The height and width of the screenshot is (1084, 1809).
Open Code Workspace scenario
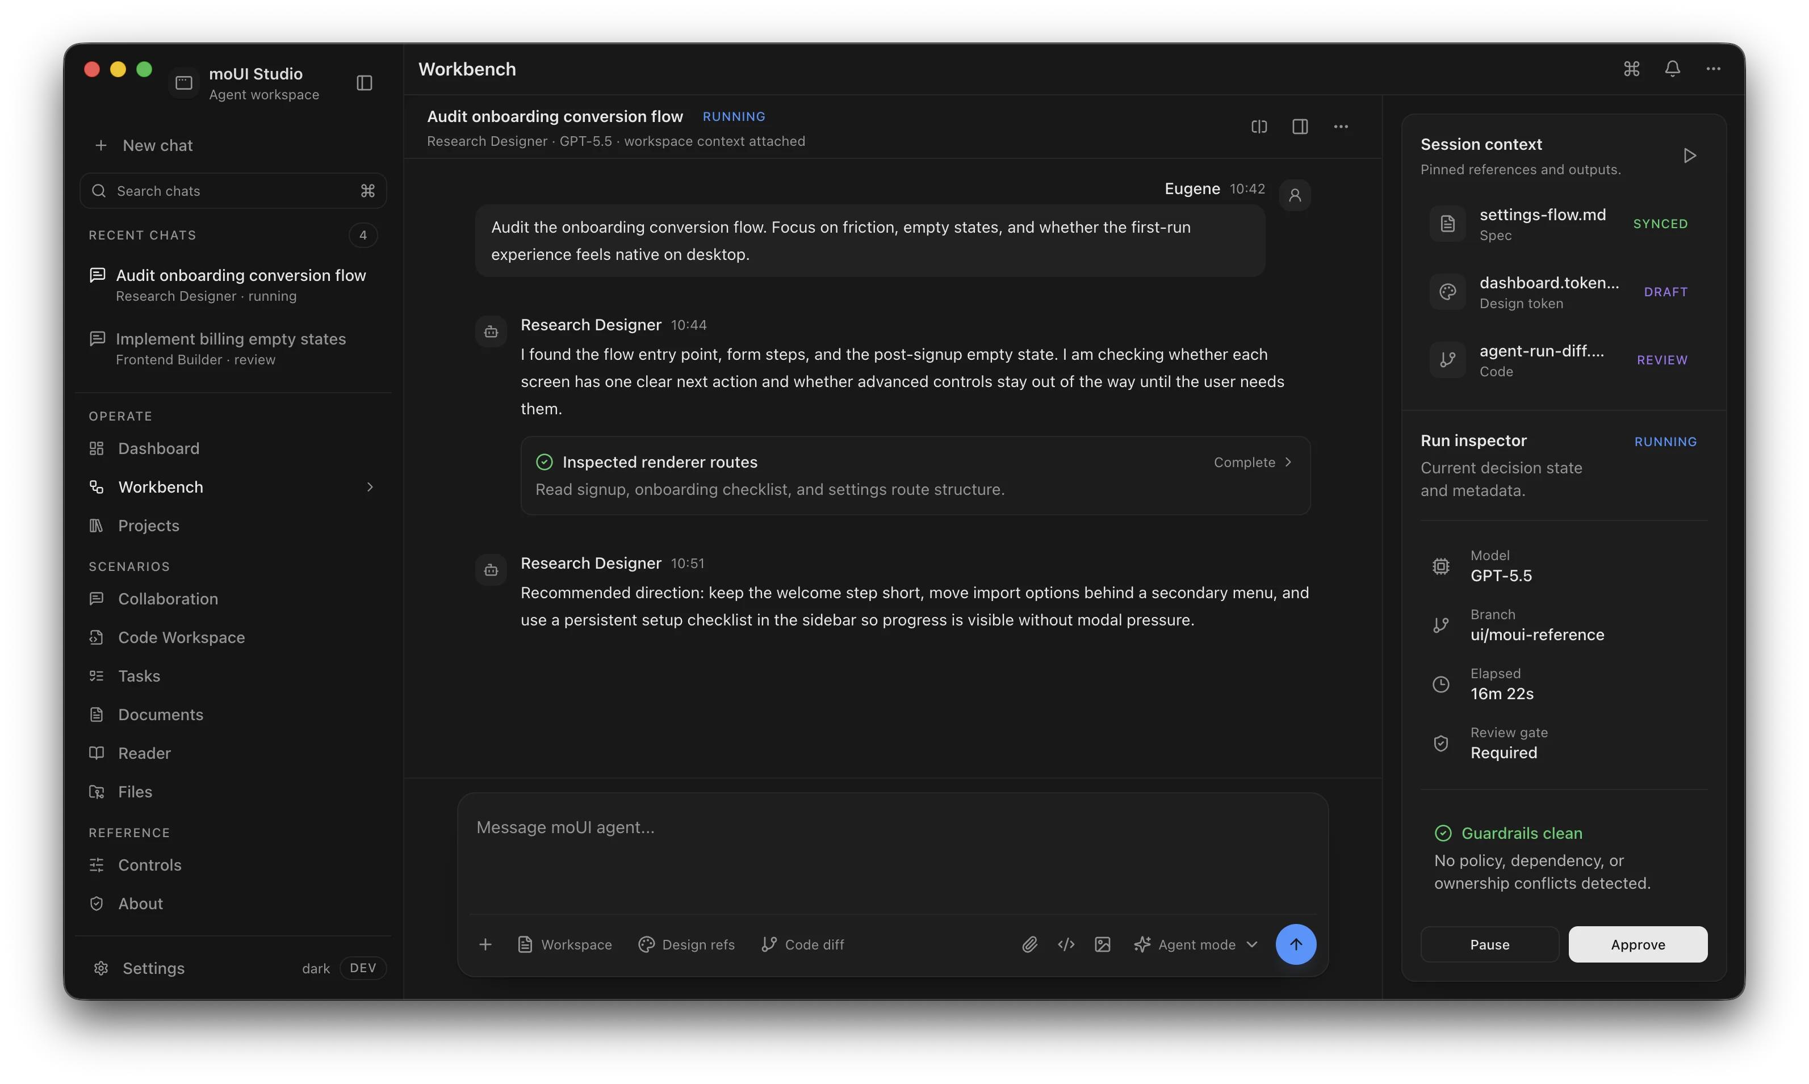(x=232, y=637)
